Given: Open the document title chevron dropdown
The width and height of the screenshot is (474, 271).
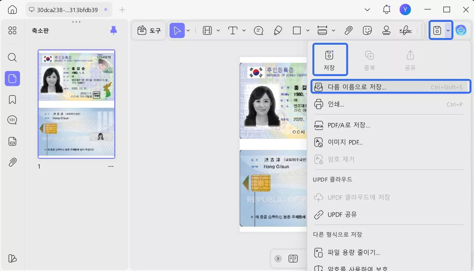Looking at the screenshot, I should 367,10.
